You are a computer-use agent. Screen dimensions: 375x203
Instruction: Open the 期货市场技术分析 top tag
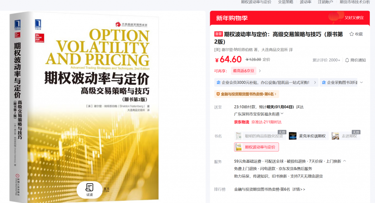[x=355, y=2]
